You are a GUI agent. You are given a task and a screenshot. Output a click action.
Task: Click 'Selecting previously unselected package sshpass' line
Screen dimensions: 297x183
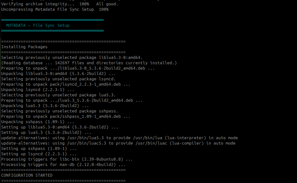point(60,111)
